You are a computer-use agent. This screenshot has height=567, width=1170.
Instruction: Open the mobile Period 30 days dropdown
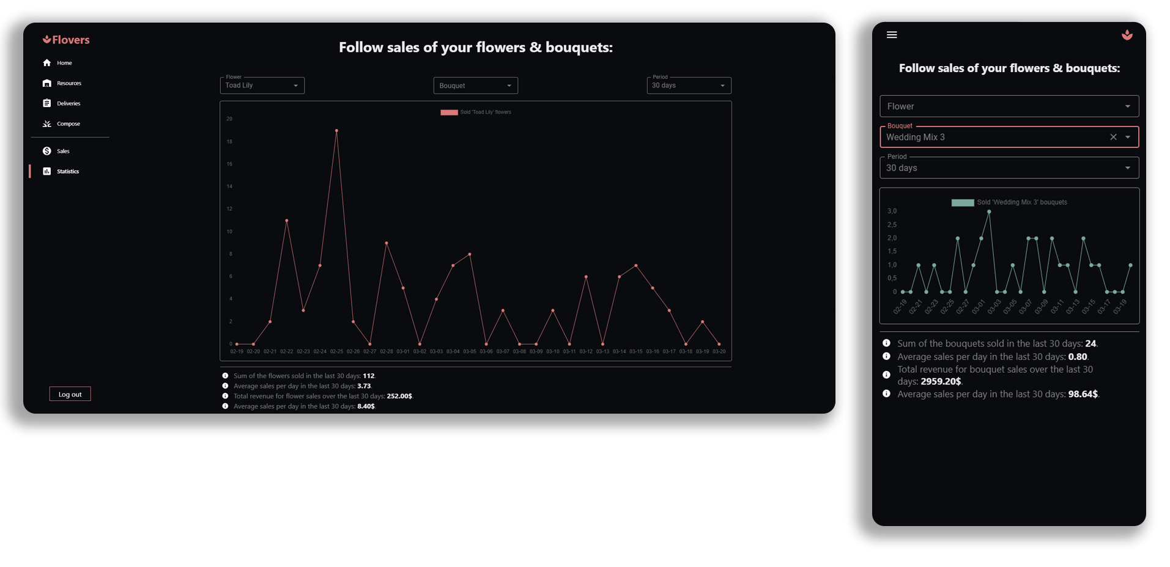[1009, 168]
